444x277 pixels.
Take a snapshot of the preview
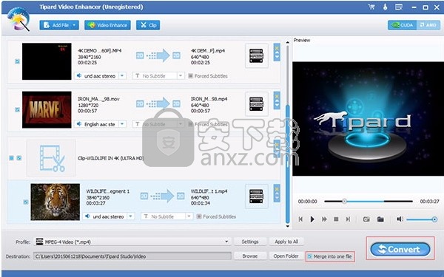point(366,219)
